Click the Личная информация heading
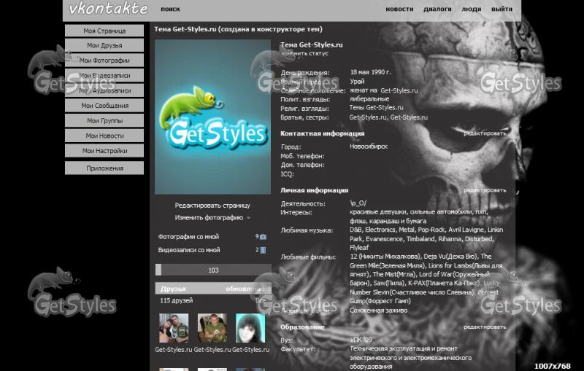This screenshot has height=371, width=584. 315,190
